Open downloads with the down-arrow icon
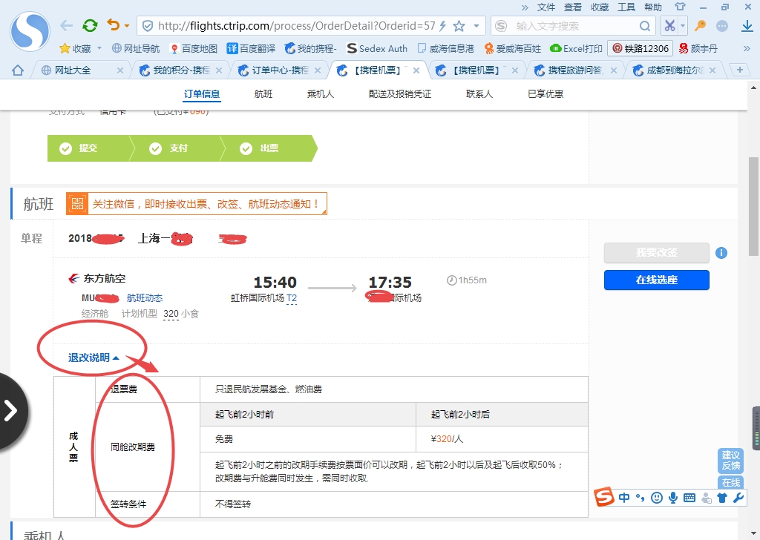760x540 pixels. coord(747,26)
